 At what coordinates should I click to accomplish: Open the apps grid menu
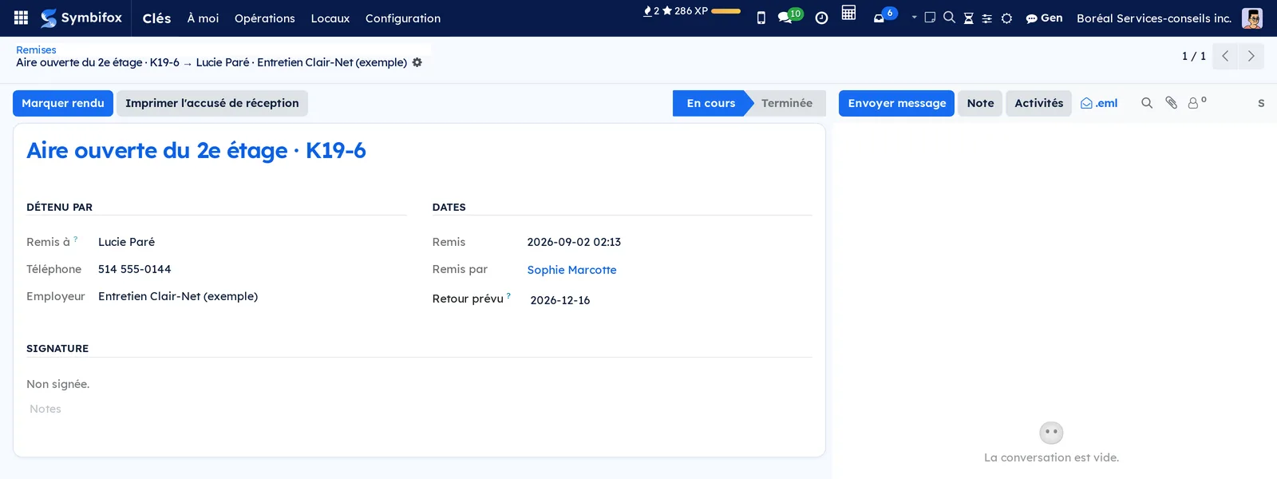tap(22, 18)
